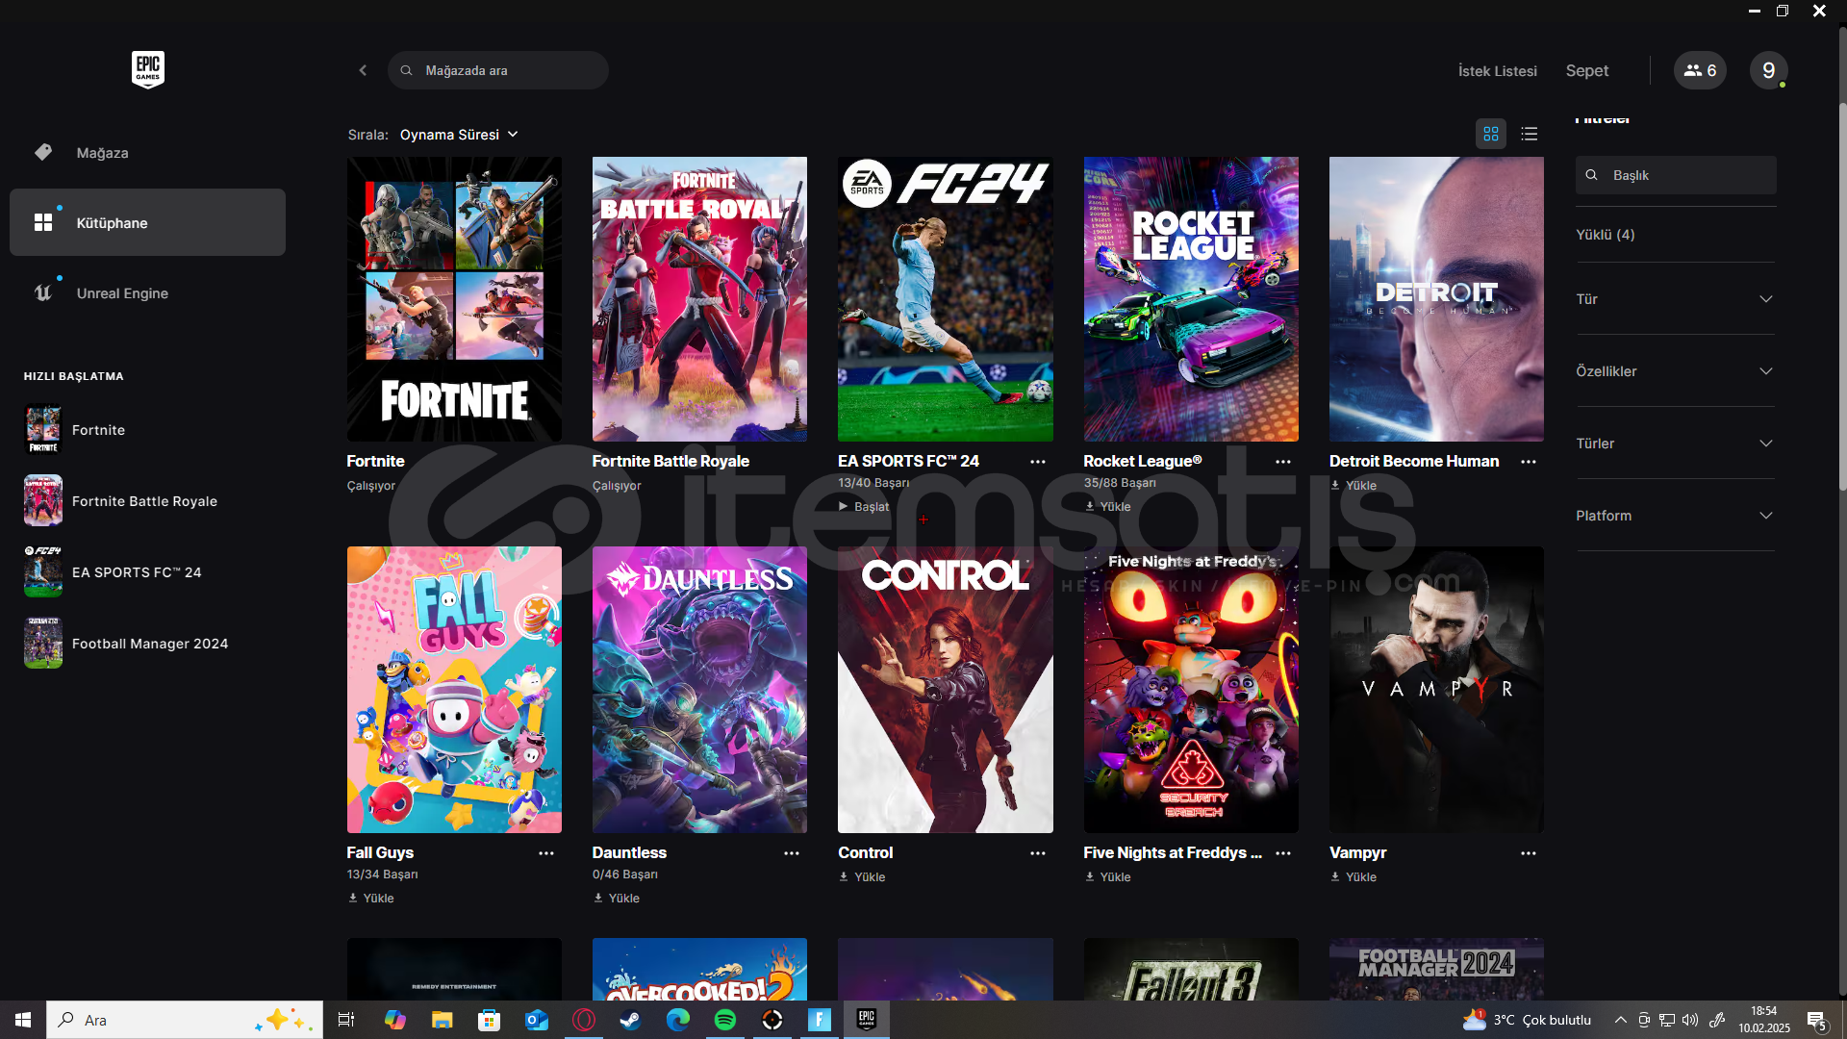Open the Windows Start menu

tap(23, 1020)
